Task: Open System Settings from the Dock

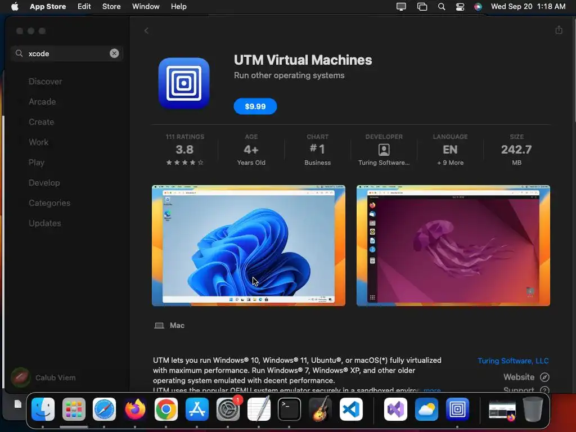Action: click(228, 409)
